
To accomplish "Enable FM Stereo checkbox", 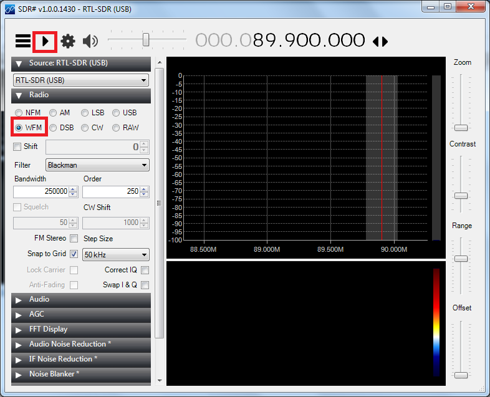I will pyautogui.click(x=74, y=238).
